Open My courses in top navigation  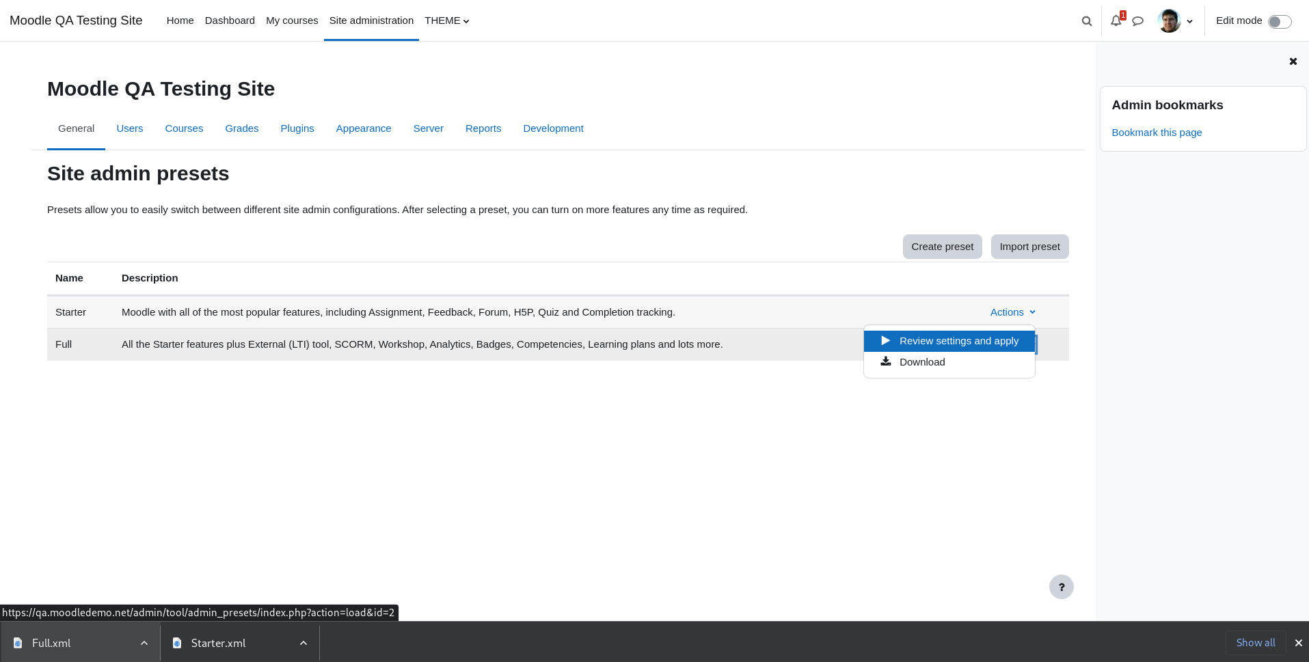click(292, 20)
